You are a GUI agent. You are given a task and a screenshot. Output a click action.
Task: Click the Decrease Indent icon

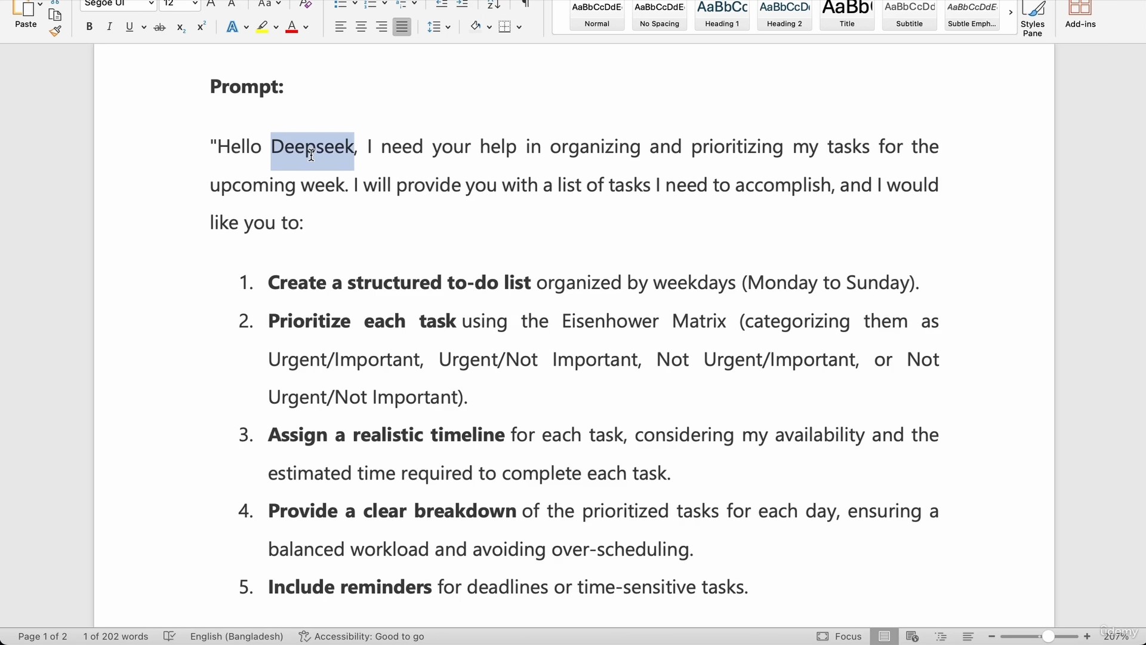pyautogui.click(x=442, y=4)
